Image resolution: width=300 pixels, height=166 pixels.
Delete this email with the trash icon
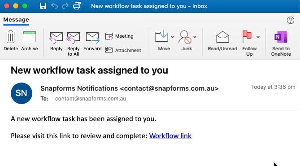(x=10, y=41)
